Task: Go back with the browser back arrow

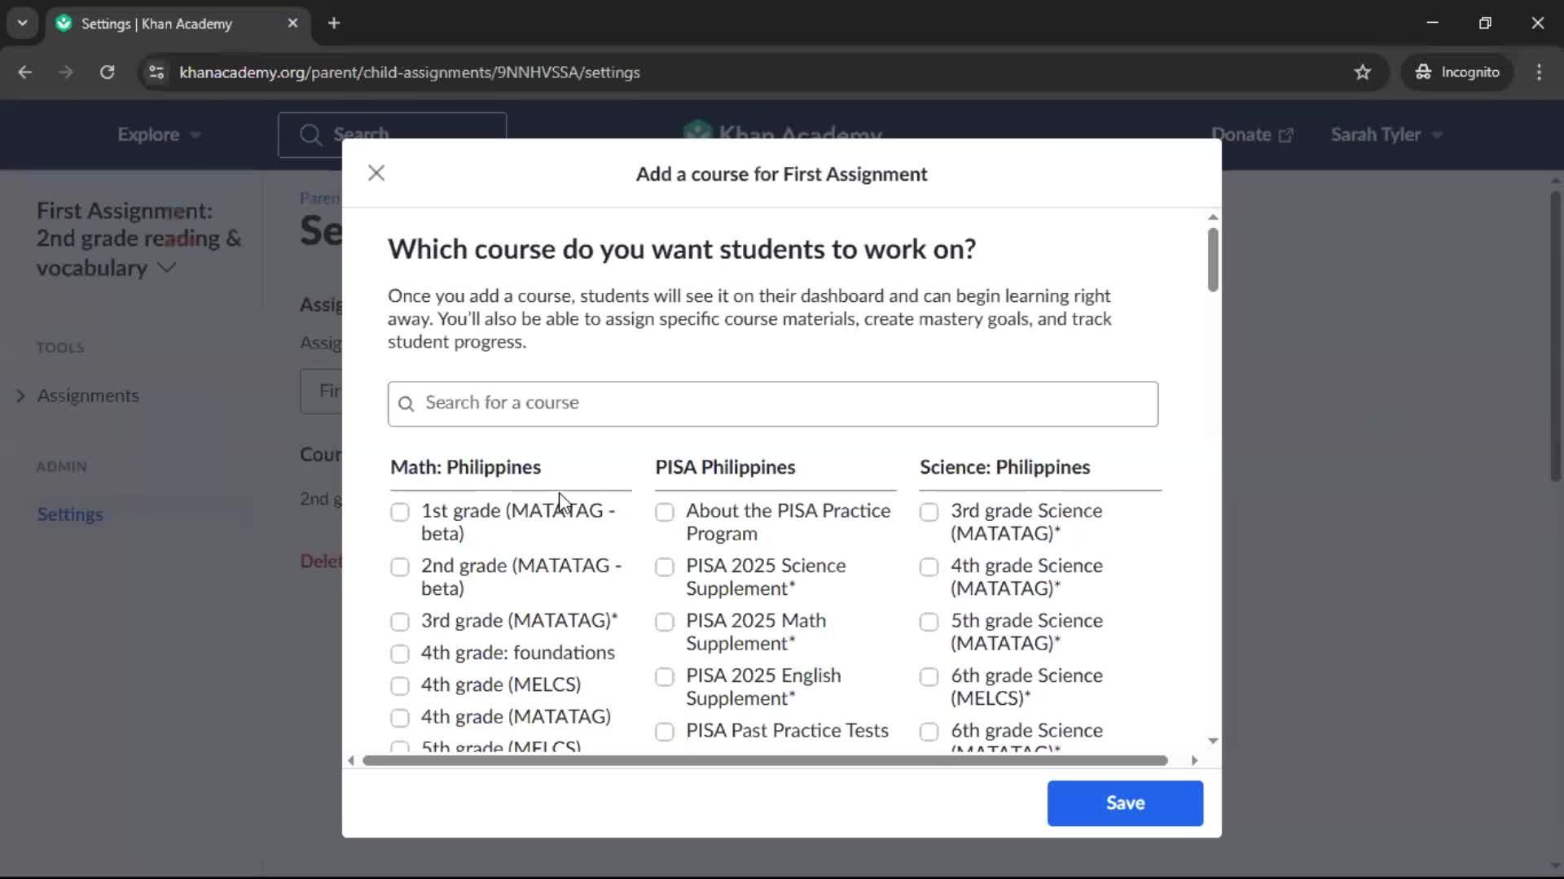Action: pos(25,72)
